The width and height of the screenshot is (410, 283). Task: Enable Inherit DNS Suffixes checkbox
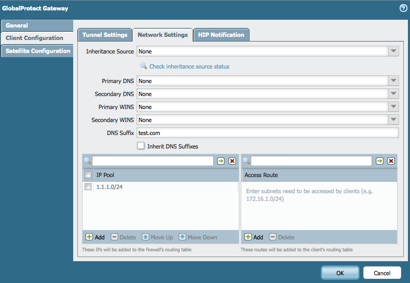click(x=141, y=146)
